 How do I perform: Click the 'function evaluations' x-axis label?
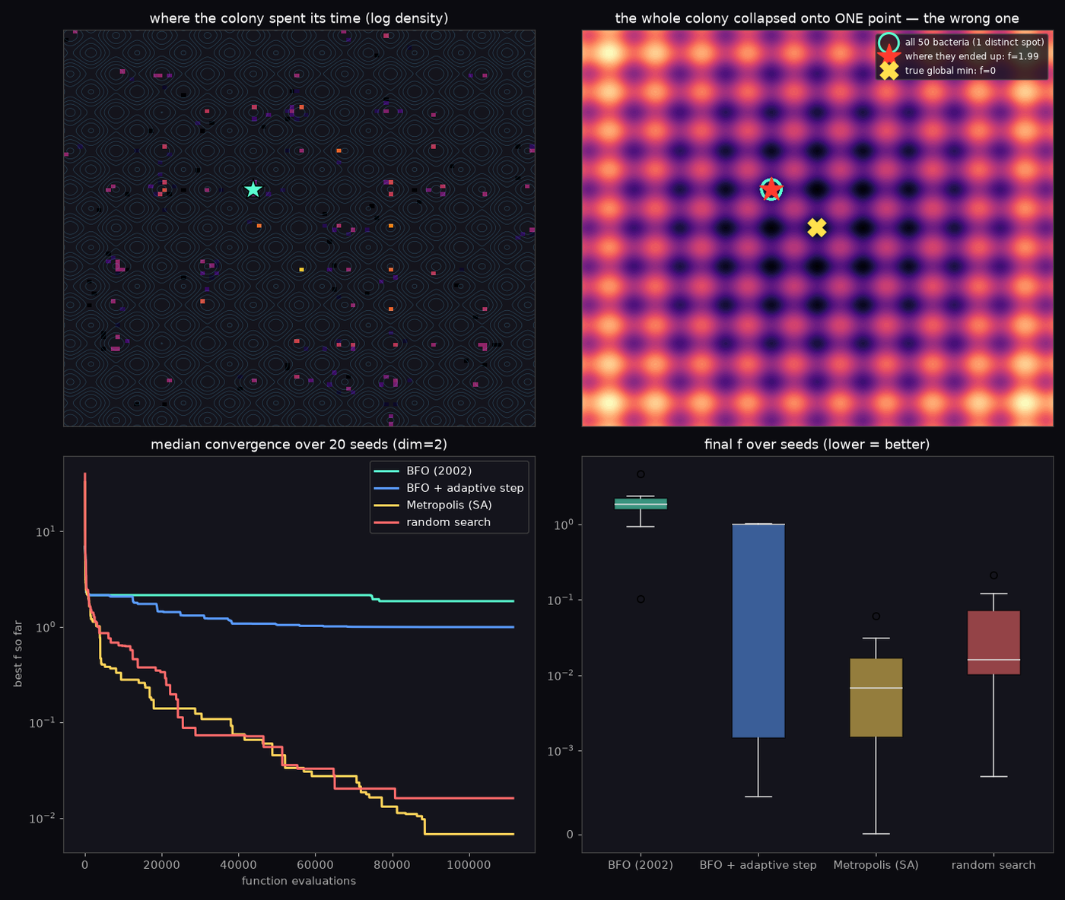tap(299, 881)
